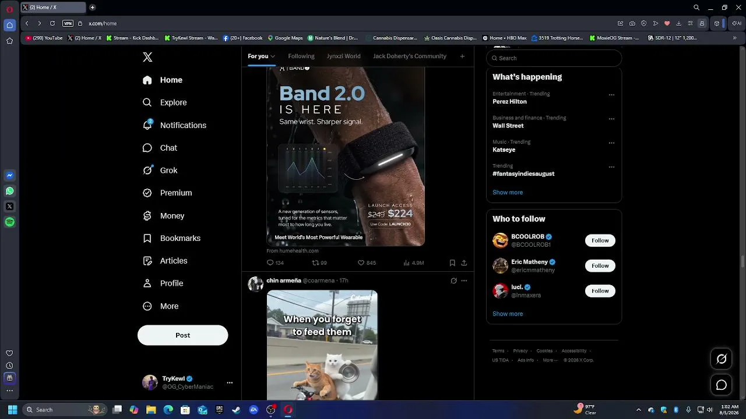Open the YouTube bookmark
This screenshot has width=746, height=419.
[44, 38]
